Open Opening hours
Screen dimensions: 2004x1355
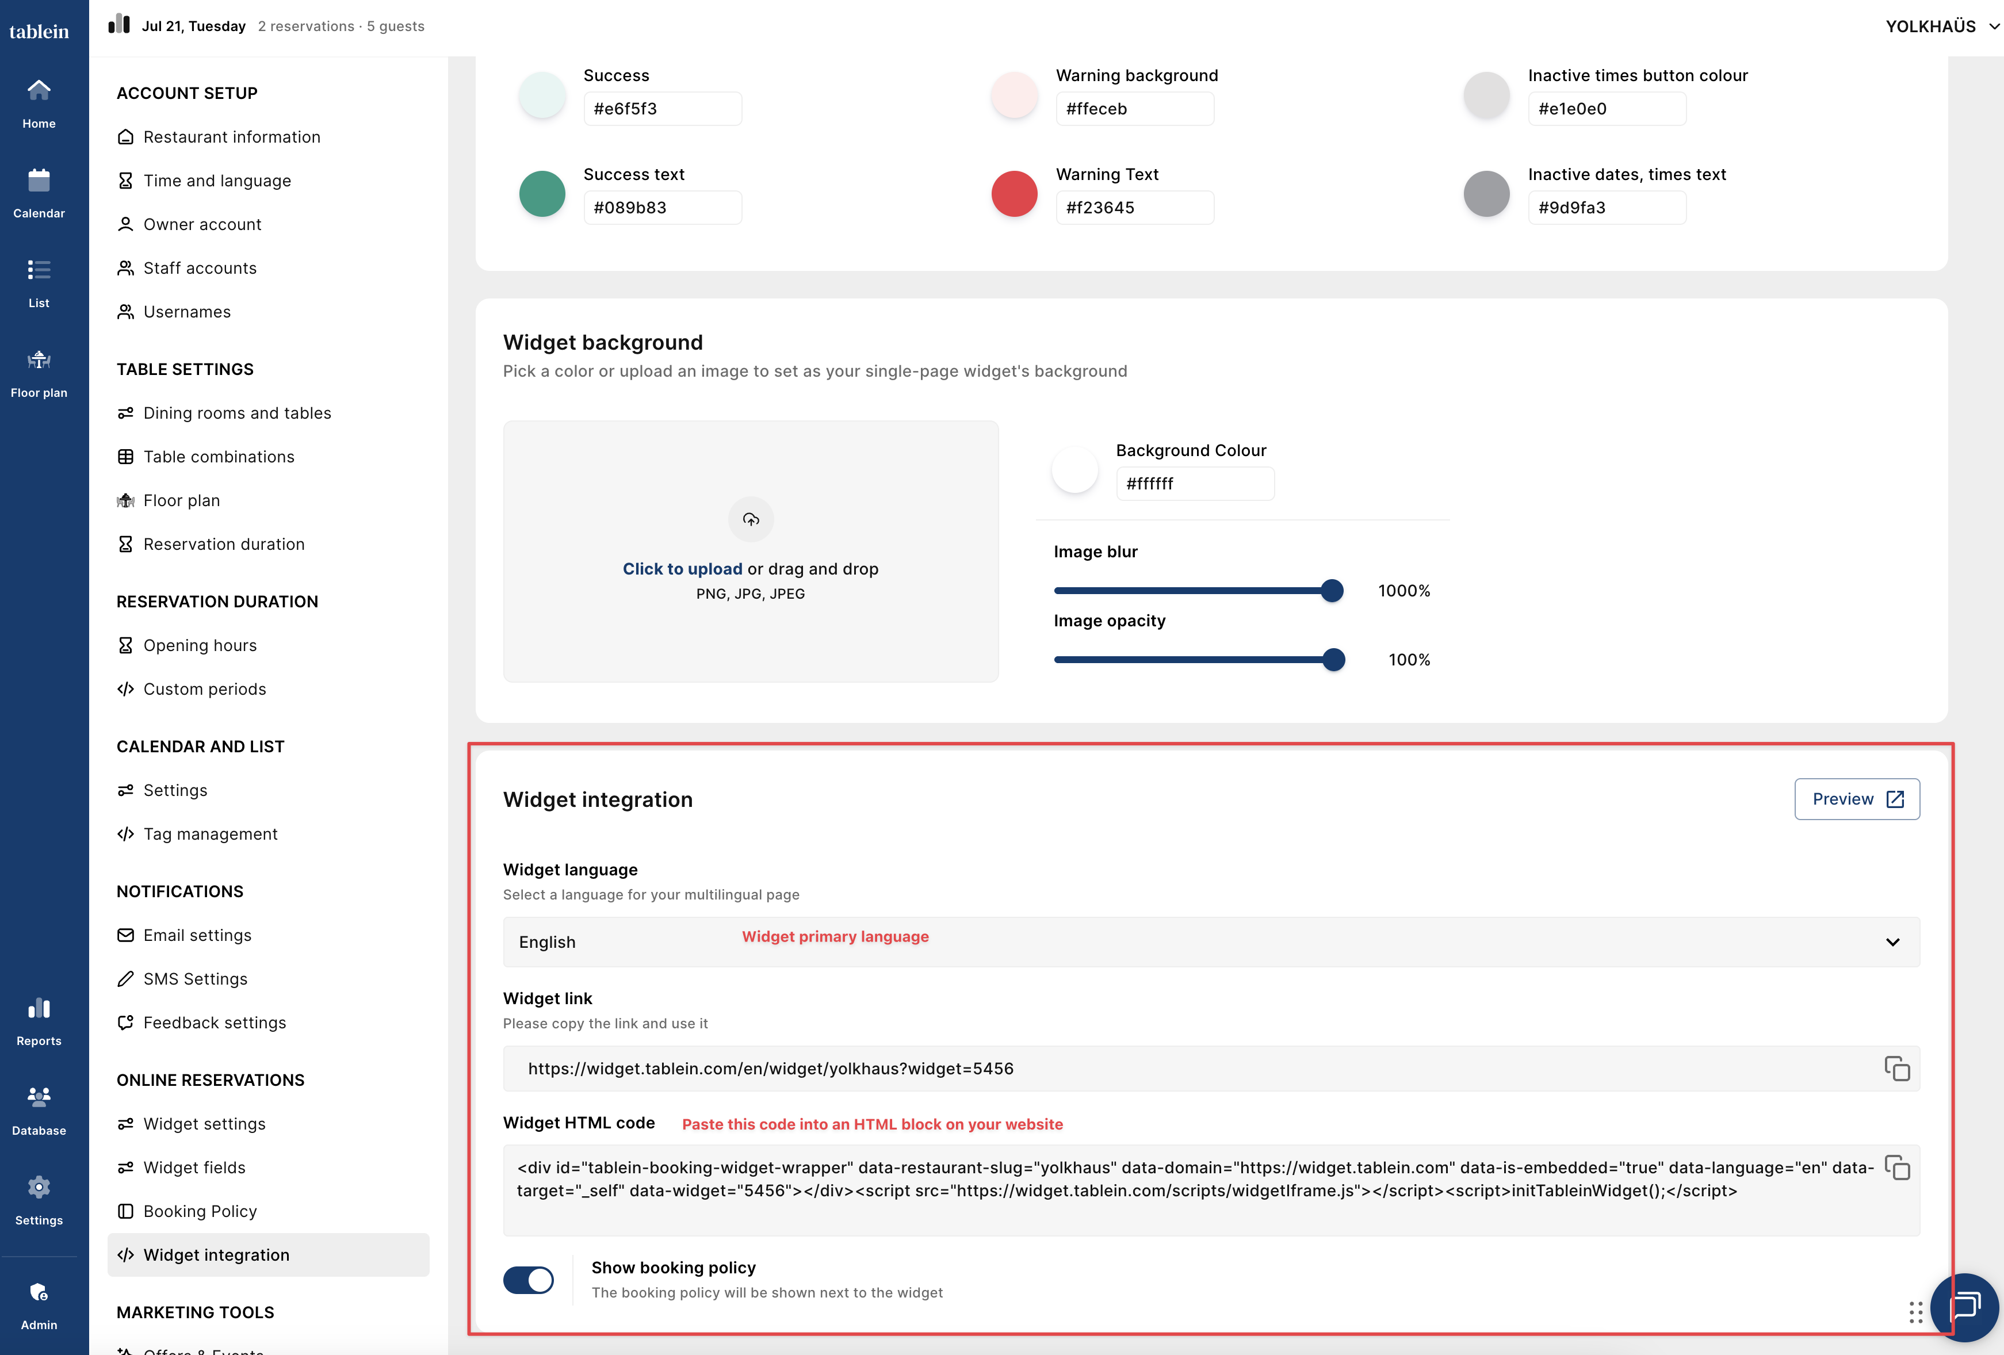pyautogui.click(x=186, y=646)
